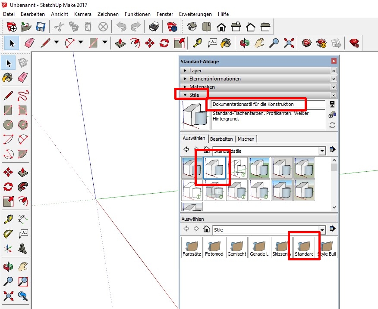Expand the Layer panel section

click(x=195, y=71)
